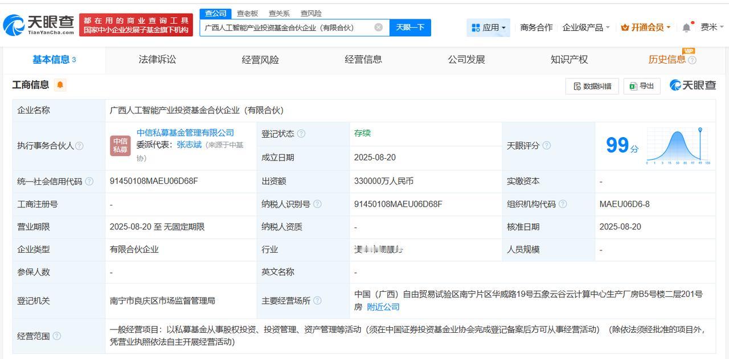729x359 pixels.
Task: Open the 商务合作 link
Action: [536, 27]
